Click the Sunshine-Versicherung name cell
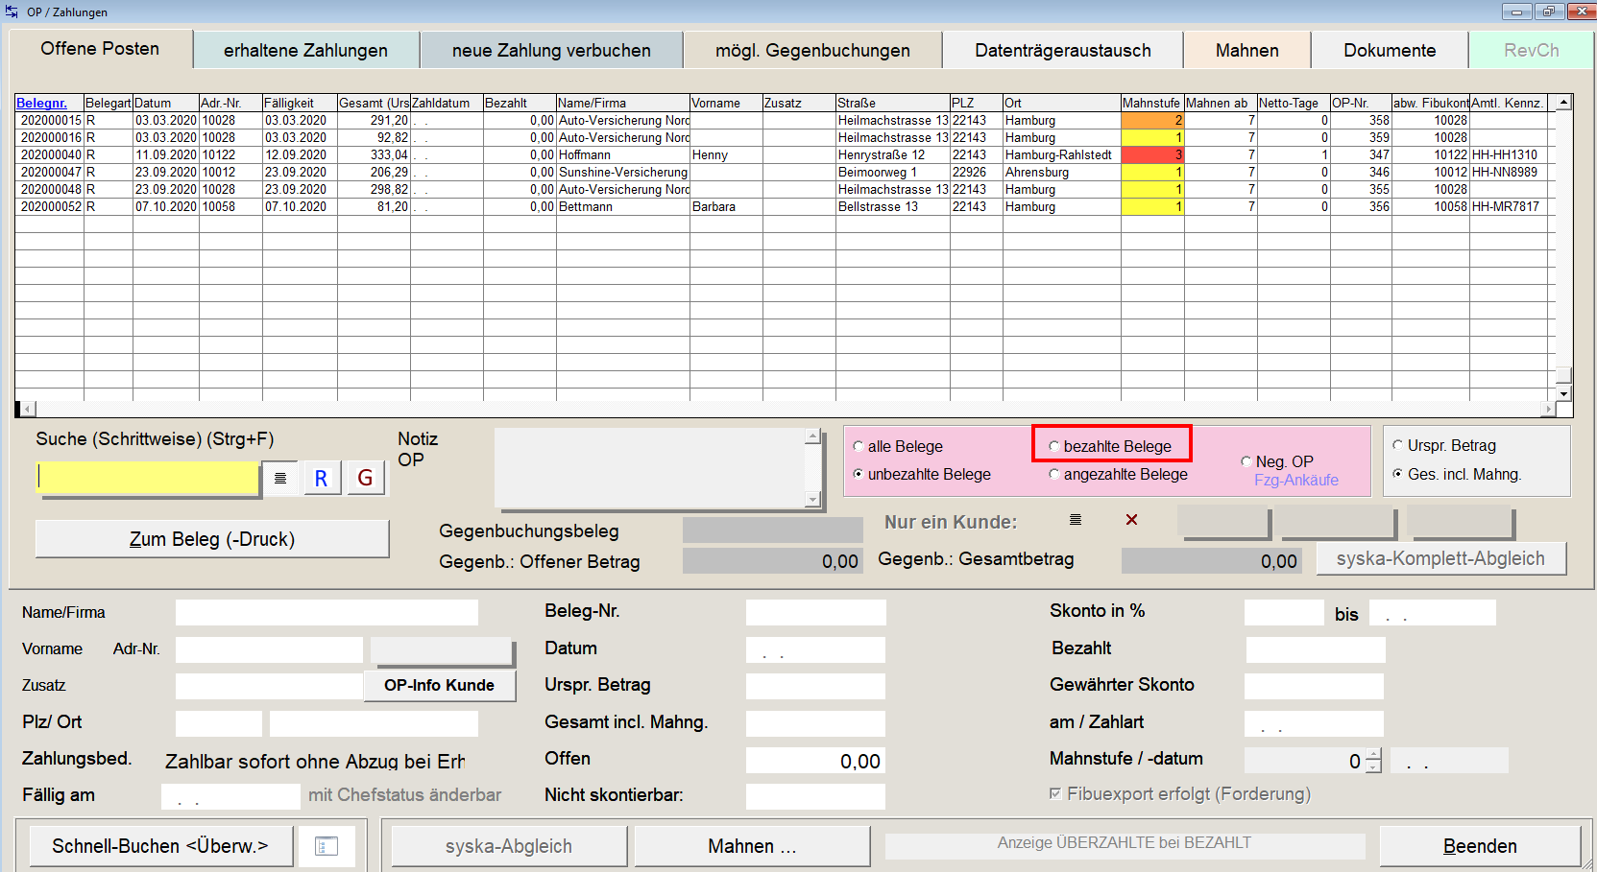This screenshot has width=1597, height=872. (x=623, y=172)
